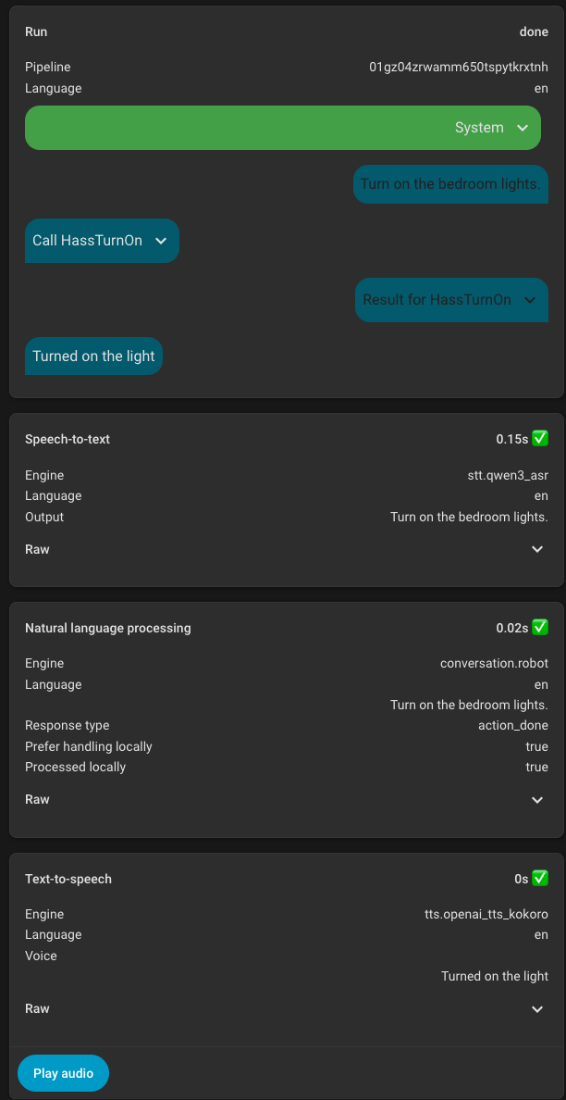Screen dimensions: 566x1100
Task: Click the Speech-to-text green checkmark icon
Action: (x=540, y=439)
